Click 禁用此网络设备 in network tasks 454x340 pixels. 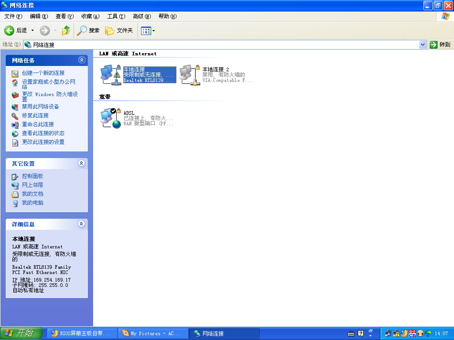(x=40, y=107)
